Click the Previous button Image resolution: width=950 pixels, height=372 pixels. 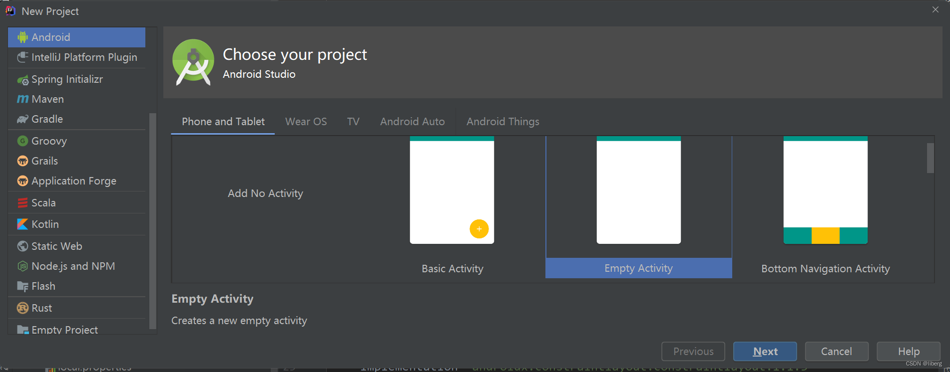(693, 352)
